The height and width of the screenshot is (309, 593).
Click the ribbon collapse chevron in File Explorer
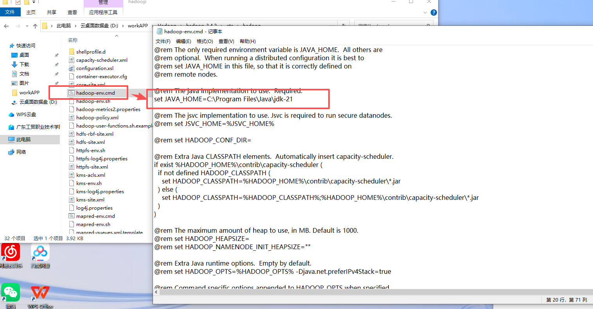click(425, 12)
